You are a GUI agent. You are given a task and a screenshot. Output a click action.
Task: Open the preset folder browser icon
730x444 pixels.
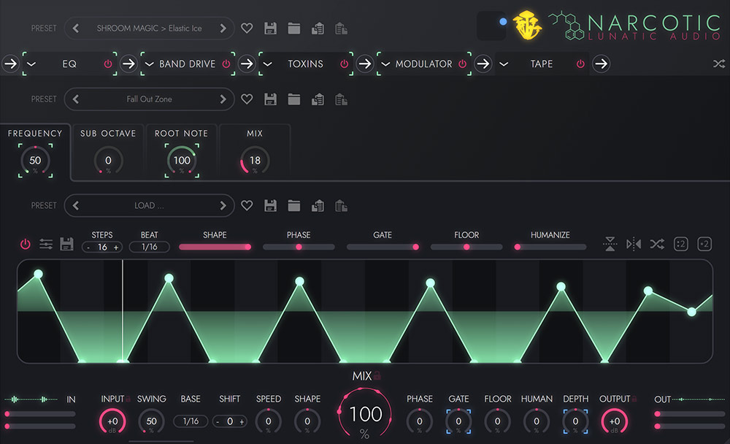(x=294, y=28)
